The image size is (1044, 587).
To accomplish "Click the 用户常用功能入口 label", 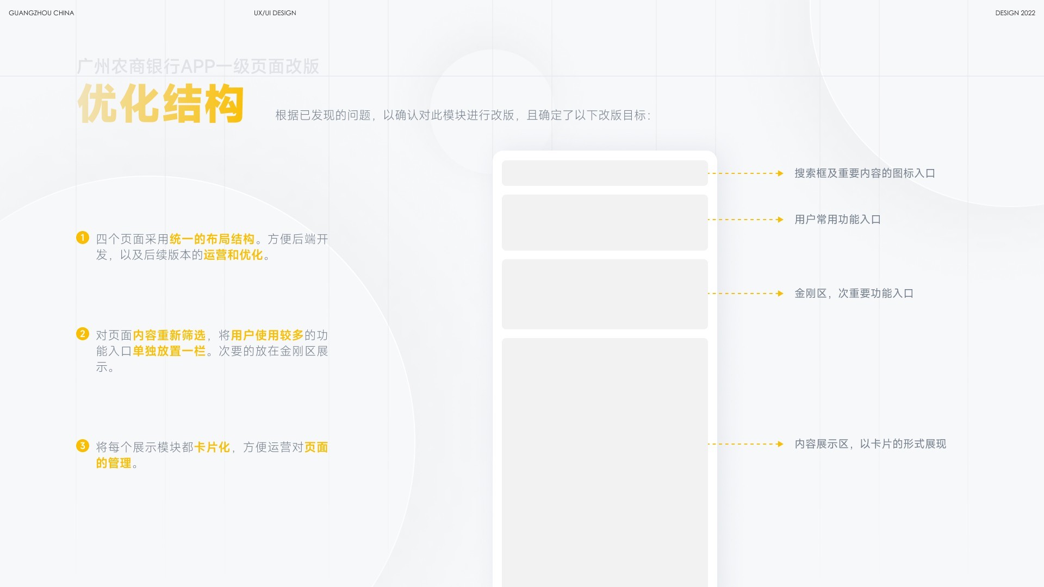I will [837, 220].
